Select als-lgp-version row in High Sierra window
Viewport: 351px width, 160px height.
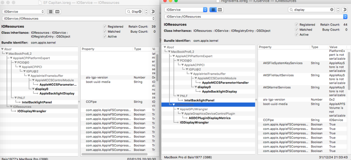(303, 100)
